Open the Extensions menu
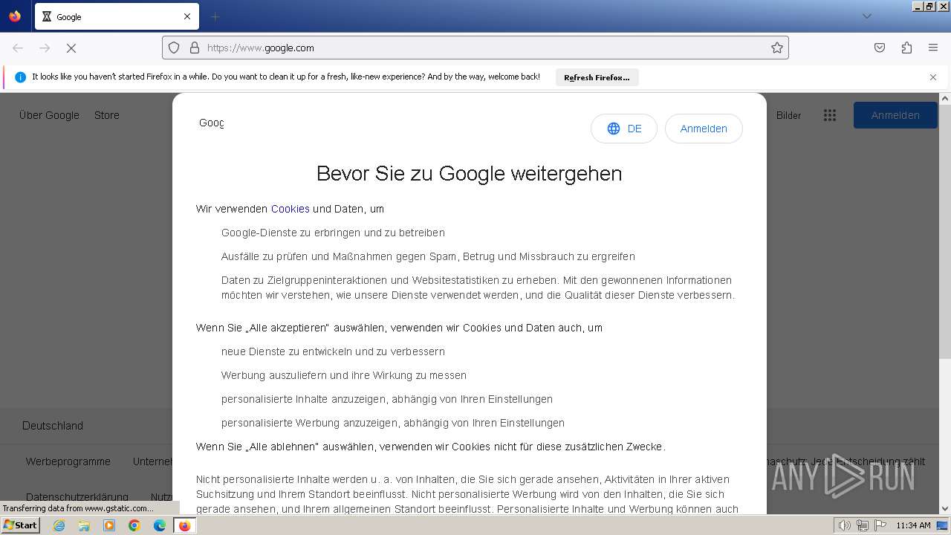Screen dimensions: 951x535 tap(906, 48)
